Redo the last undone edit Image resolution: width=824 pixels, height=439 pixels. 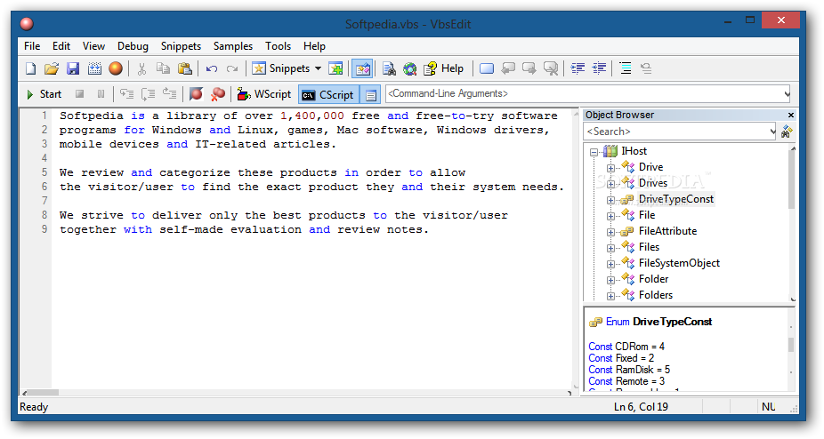(232, 68)
